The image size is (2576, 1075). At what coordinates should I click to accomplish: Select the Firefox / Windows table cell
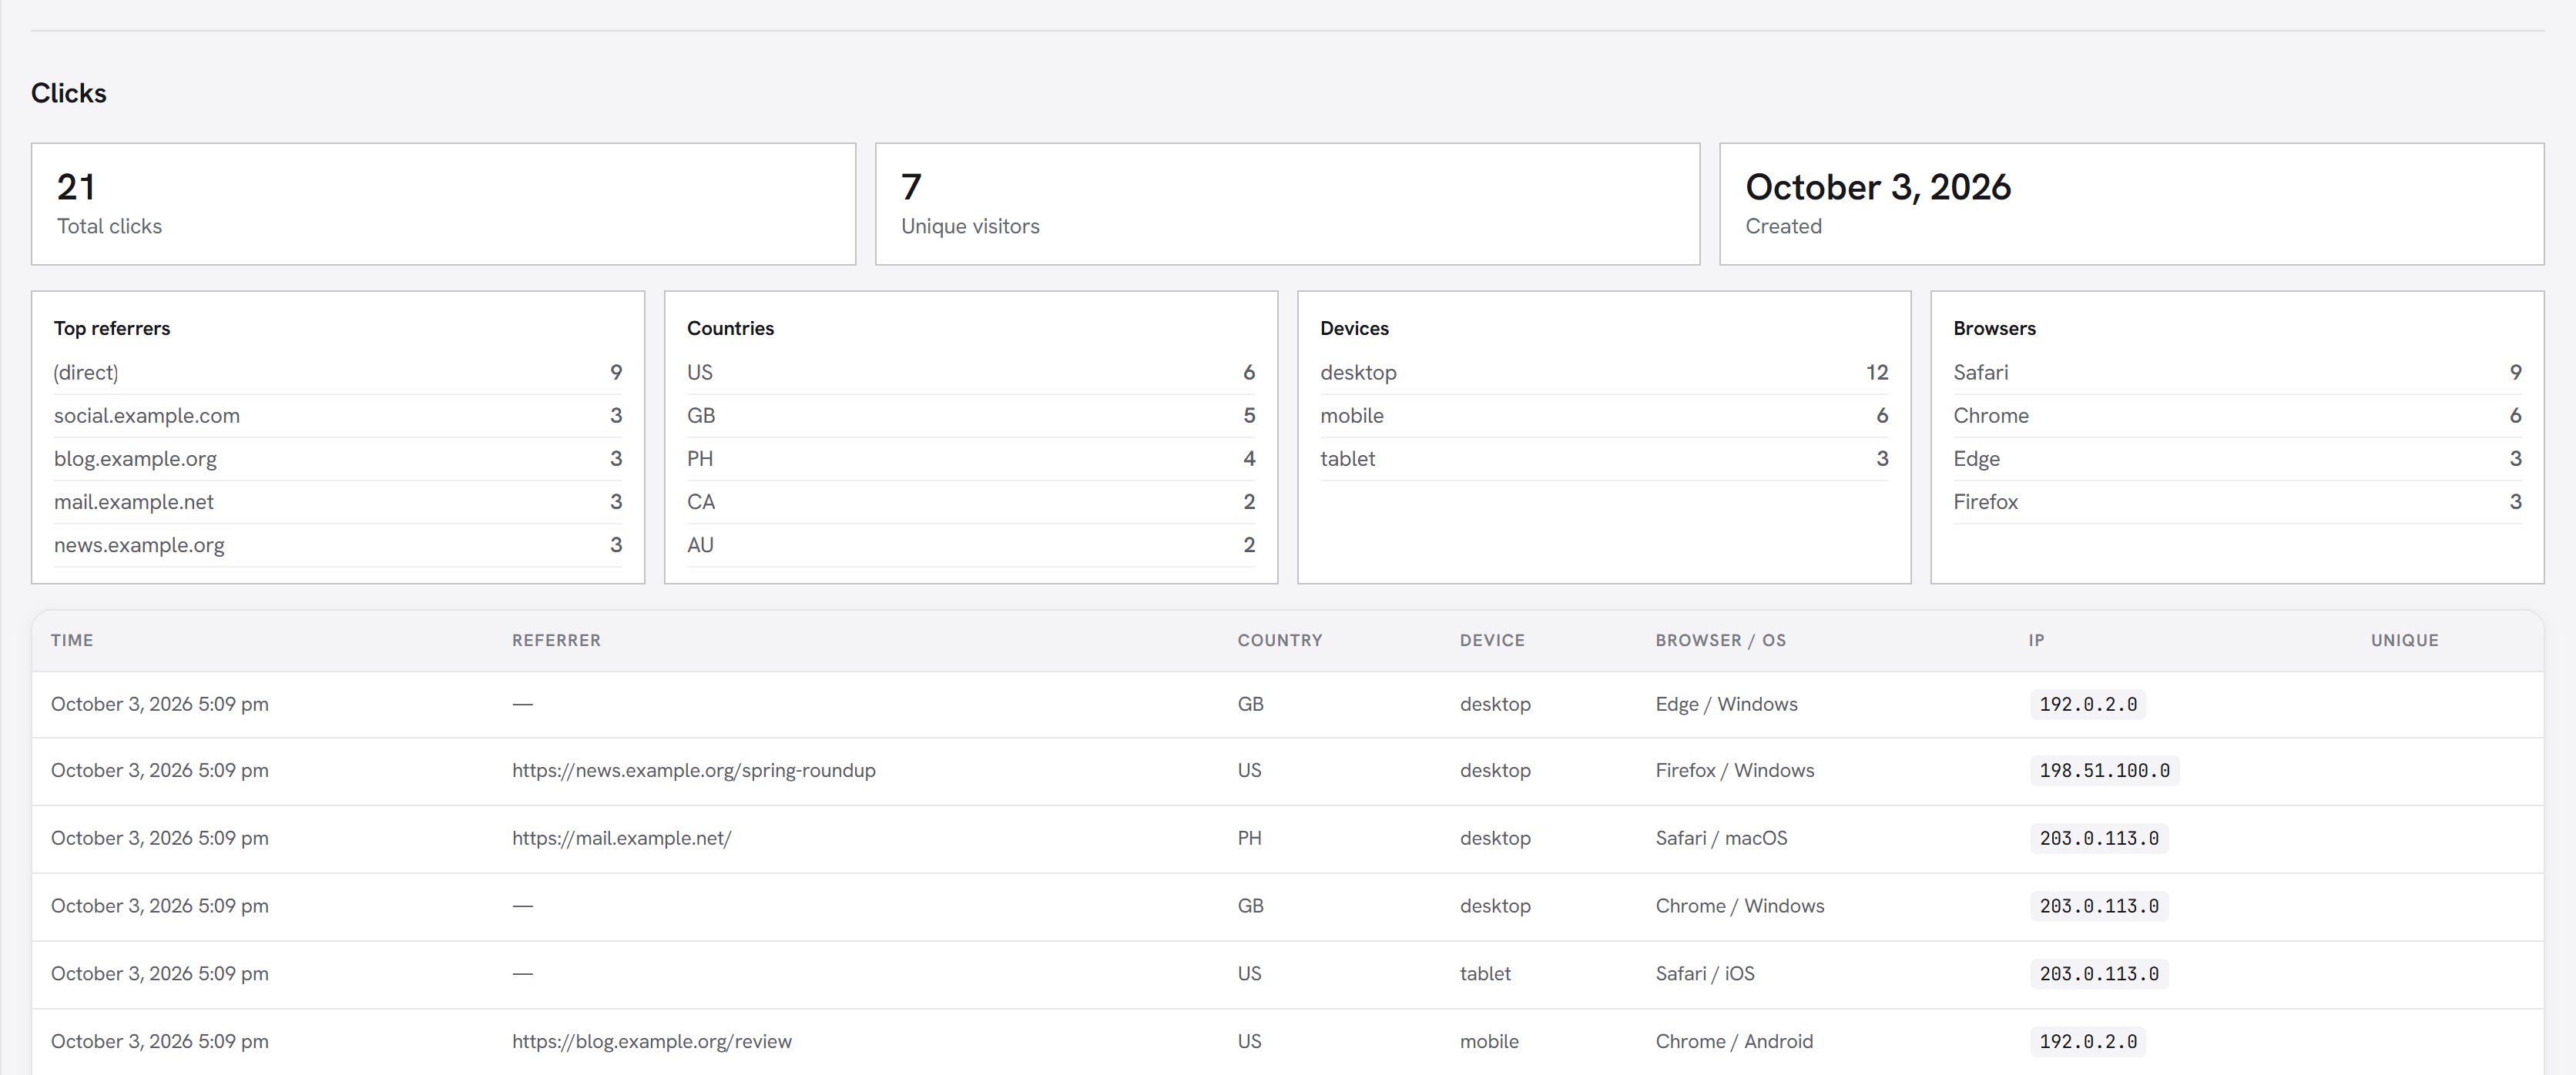point(1734,770)
